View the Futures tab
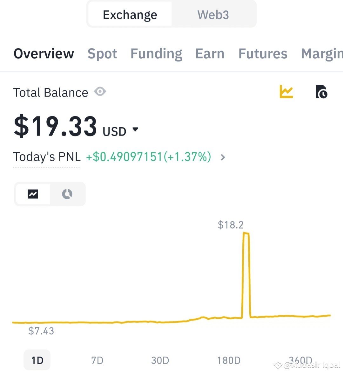The image size is (343, 372). tap(263, 54)
